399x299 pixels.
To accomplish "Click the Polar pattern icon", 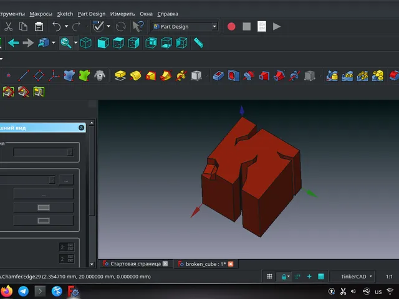I will (362, 75).
